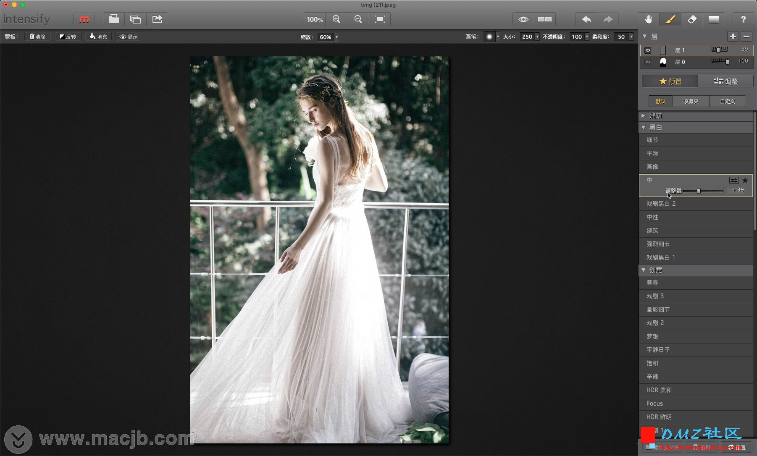The width and height of the screenshot is (757, 456).
Task: Click the batch processing windows icon
Action: 135,19
